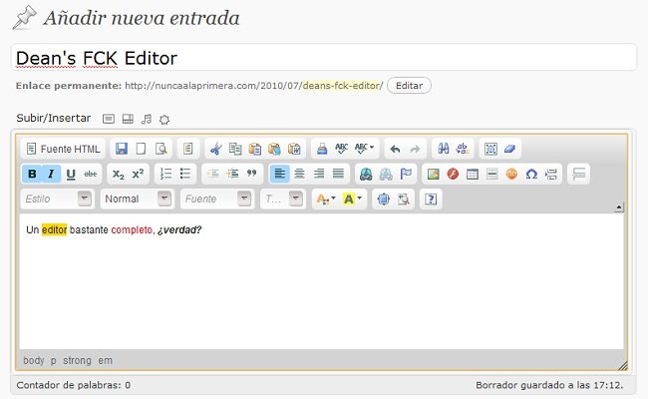Toggle Show Blocks icon

[x=404, y=199]
